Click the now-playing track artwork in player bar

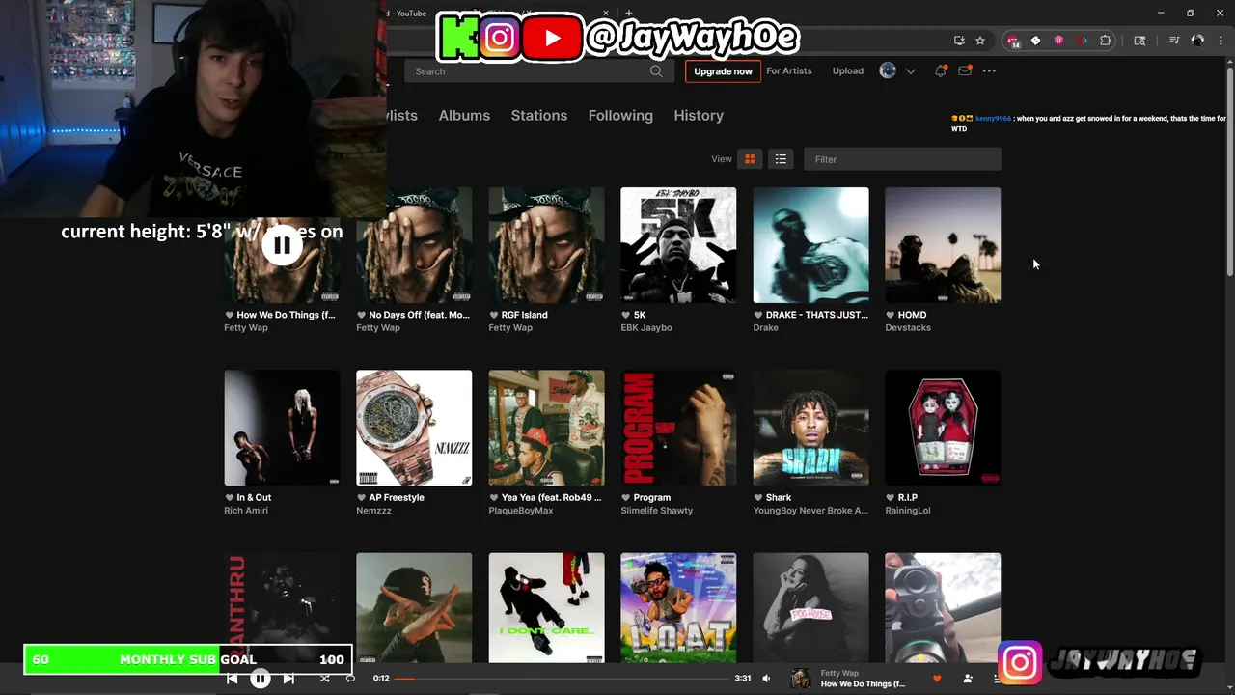(801, 679)
